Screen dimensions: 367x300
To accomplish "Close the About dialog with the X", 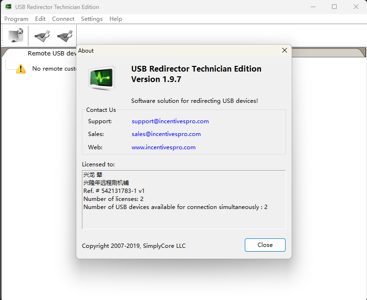I will pos(285,50).
